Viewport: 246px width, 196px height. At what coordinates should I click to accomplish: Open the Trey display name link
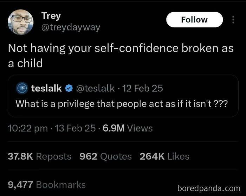[51, 16]
